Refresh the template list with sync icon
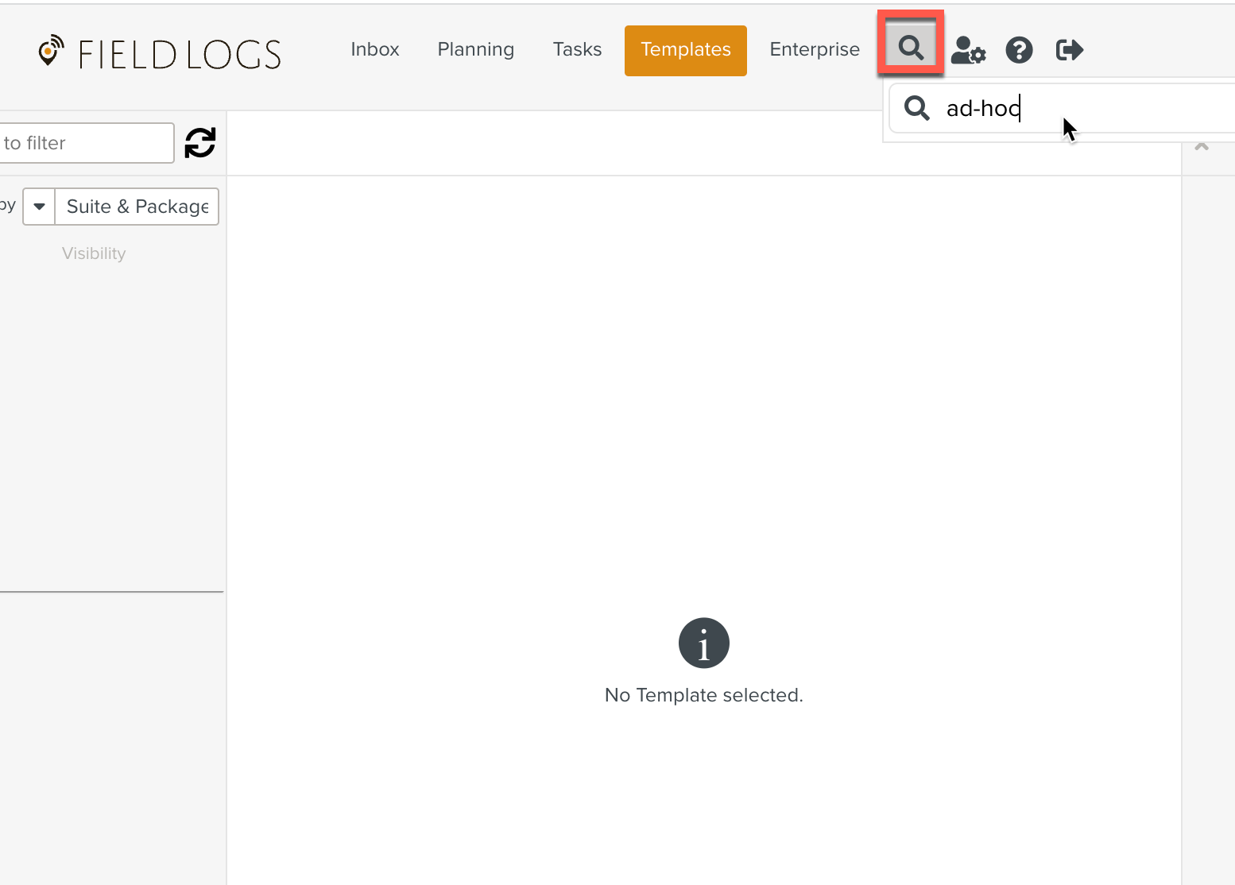This screenshot has width=1235, height=885. (x=200, y=143)
